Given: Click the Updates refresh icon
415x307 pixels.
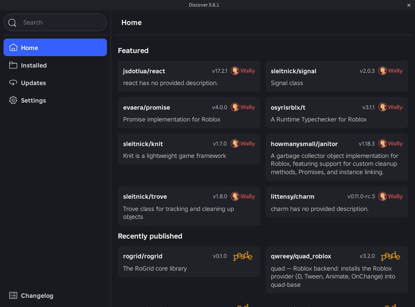Looking at the screenshot, I should (13, 82).
